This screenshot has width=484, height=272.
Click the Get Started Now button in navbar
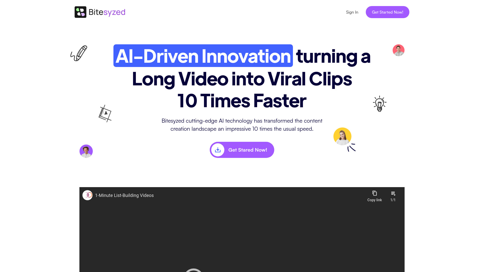point(387,12)
